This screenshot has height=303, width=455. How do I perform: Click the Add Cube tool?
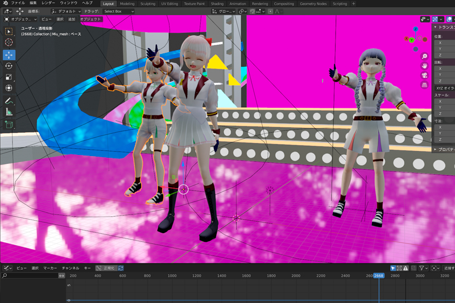point(9,124)
